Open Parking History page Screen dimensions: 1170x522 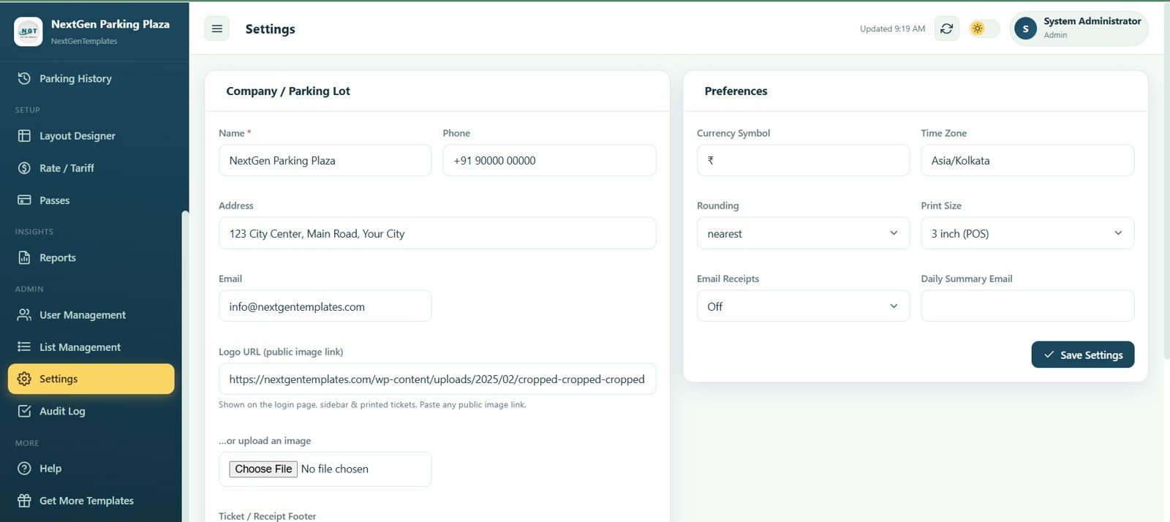pos(91,78)
